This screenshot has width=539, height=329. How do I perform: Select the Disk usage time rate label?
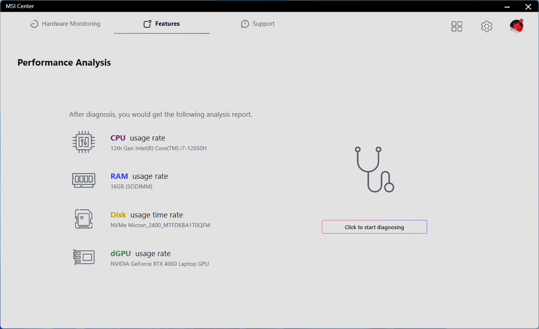click(147, 215)
